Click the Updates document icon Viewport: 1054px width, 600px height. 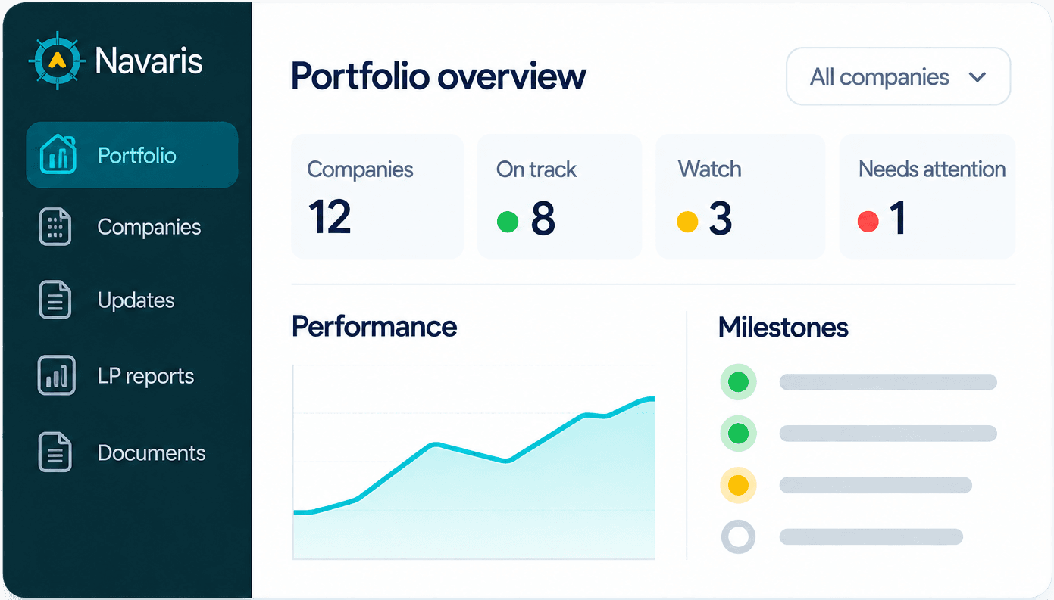pyautogui.click(x=55, y=300)
